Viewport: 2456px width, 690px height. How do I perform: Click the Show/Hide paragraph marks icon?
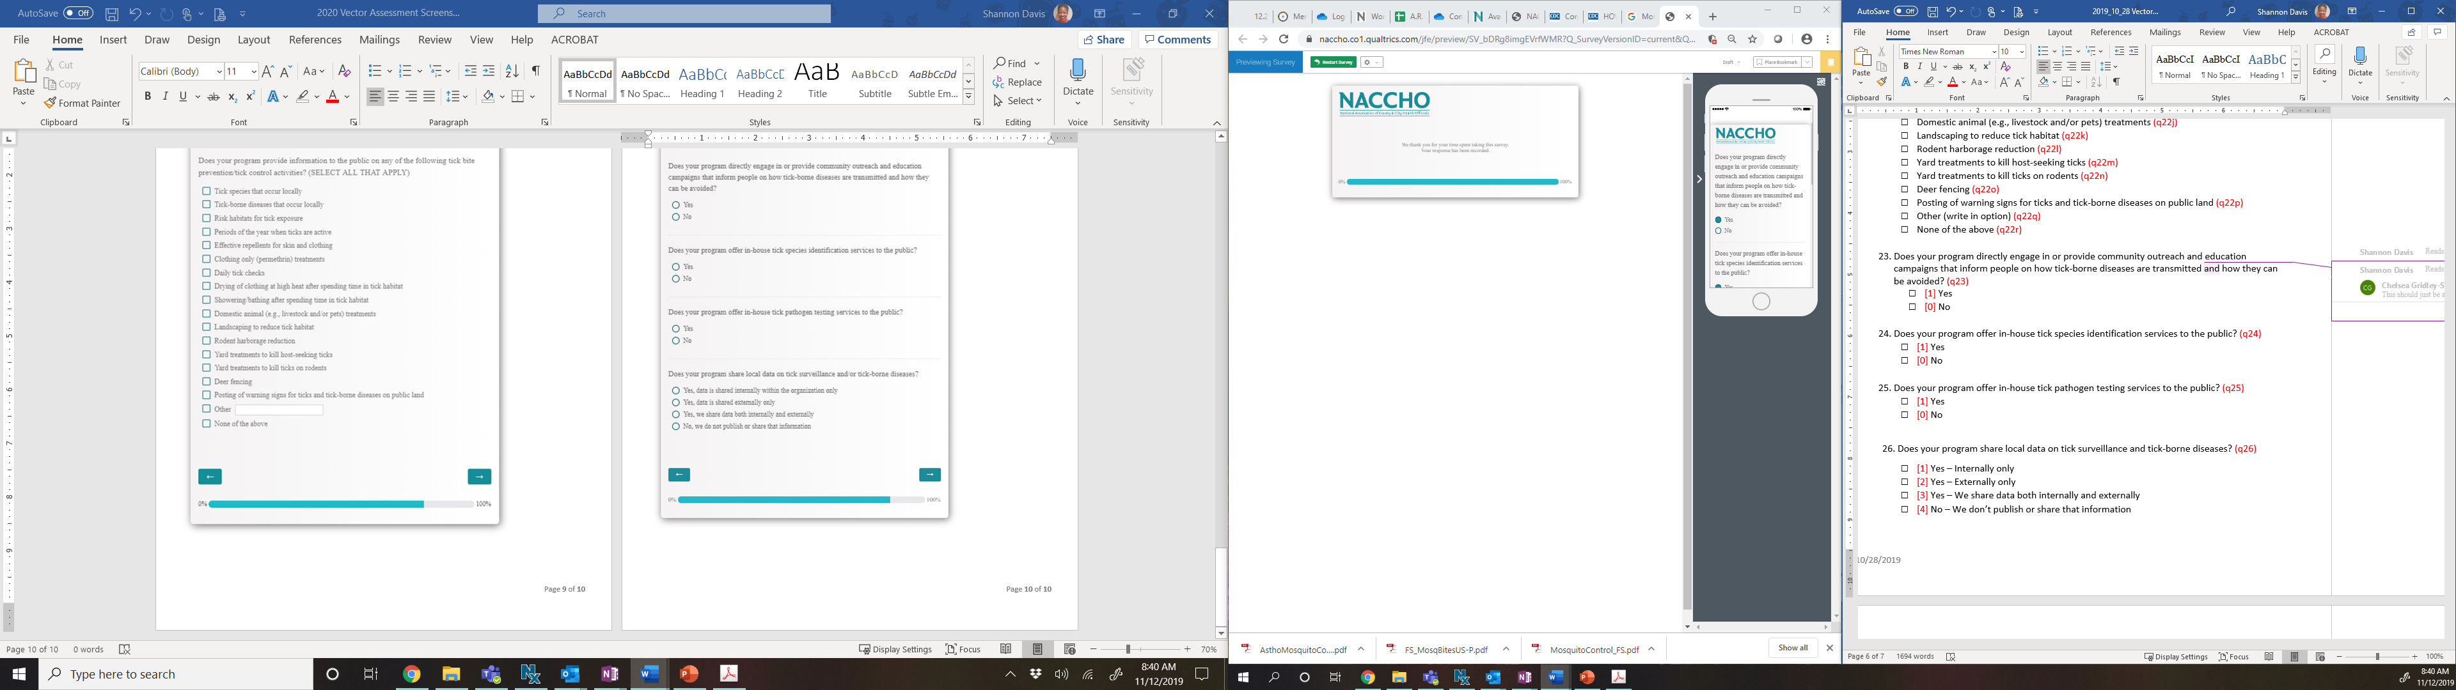(x=536, y=72)
